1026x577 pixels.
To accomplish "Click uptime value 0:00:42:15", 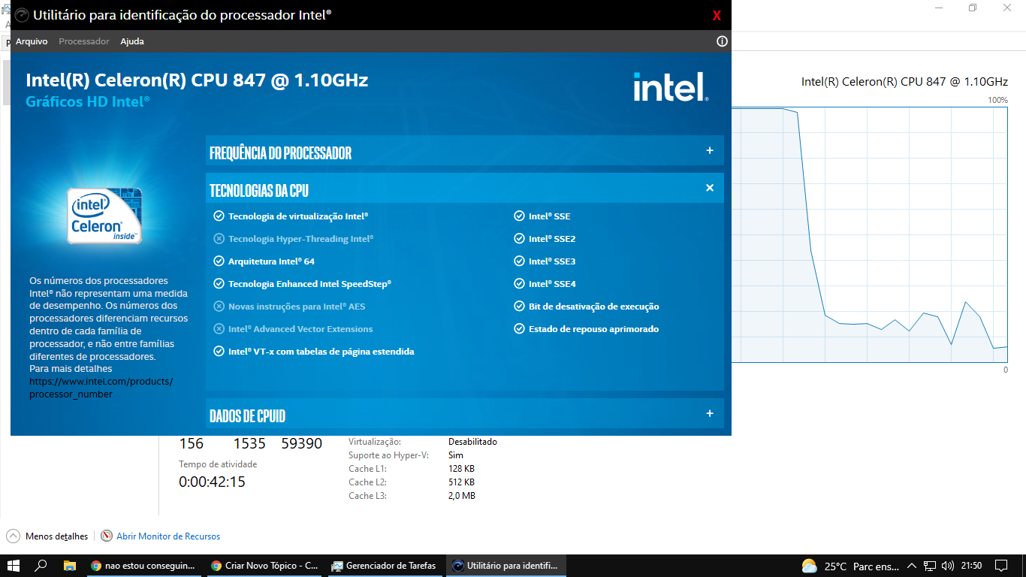I will coord(212,482).
